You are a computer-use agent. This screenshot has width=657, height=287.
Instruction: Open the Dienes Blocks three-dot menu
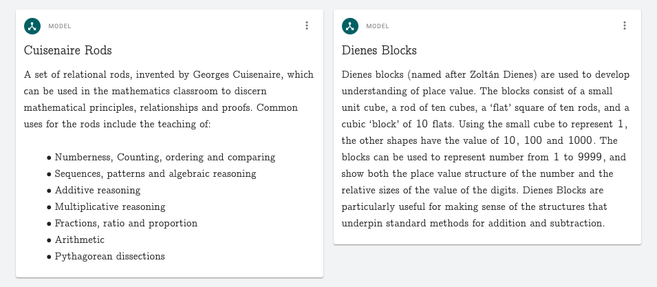point(625,26)
